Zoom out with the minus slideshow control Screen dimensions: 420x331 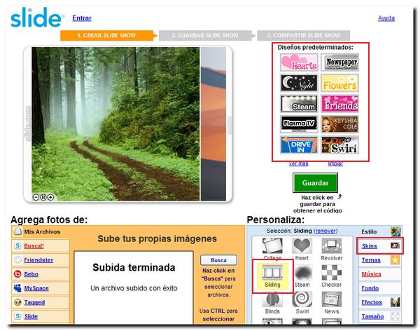point(36,197)
